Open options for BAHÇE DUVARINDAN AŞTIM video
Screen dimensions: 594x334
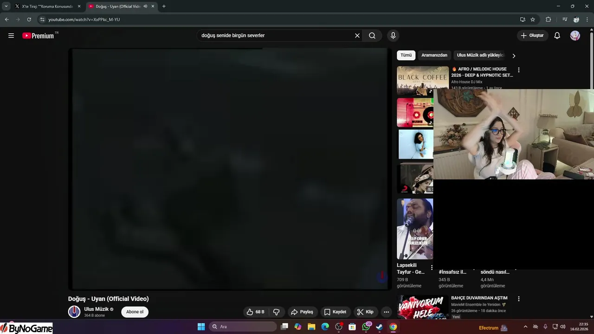[519, 299]
